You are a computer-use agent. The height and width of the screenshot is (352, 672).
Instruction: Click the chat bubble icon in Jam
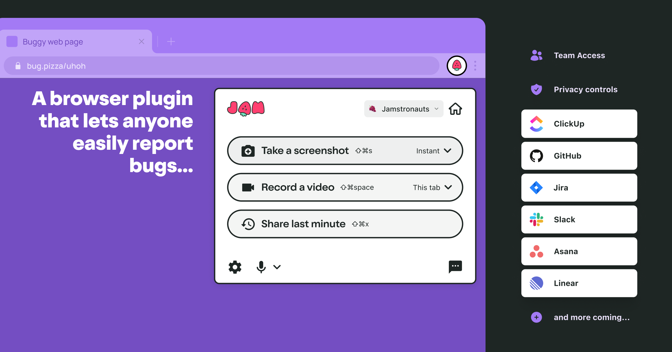(x=455, y=266)
